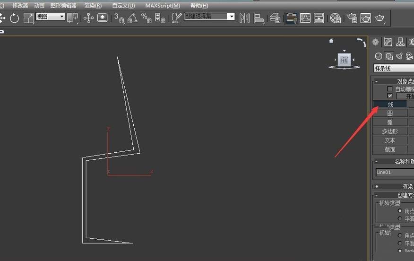Click the 圆 (Circle) button
The image size is (414, 261).
click(390, 113)
